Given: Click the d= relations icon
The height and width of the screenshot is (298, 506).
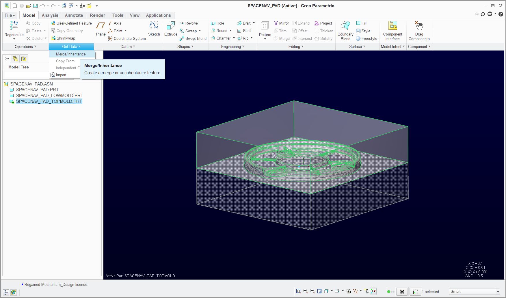Looking at the screenshot, I should coord(82,6).
